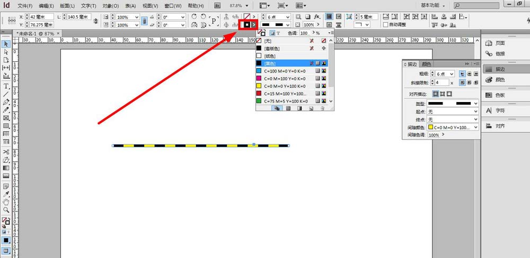The width and height of the screenshot is (530, 258).
Task: Open the stroke weight dropdown in Stroke panel
Action: [451, 74]
